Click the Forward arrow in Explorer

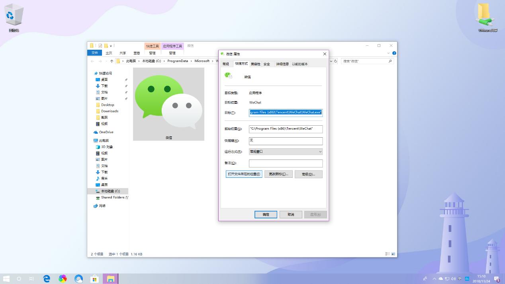(100, 61)
